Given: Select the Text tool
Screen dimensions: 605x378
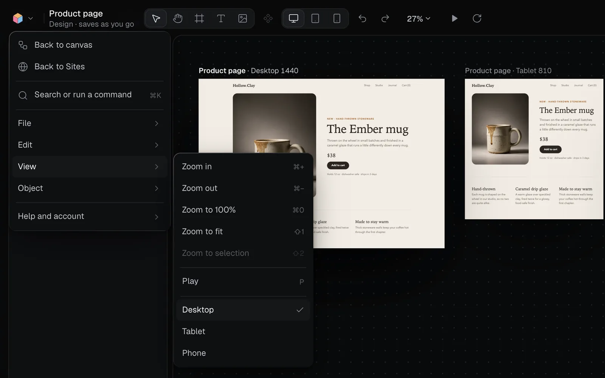Looking at the screenshot, I should [x=221, y=19].
